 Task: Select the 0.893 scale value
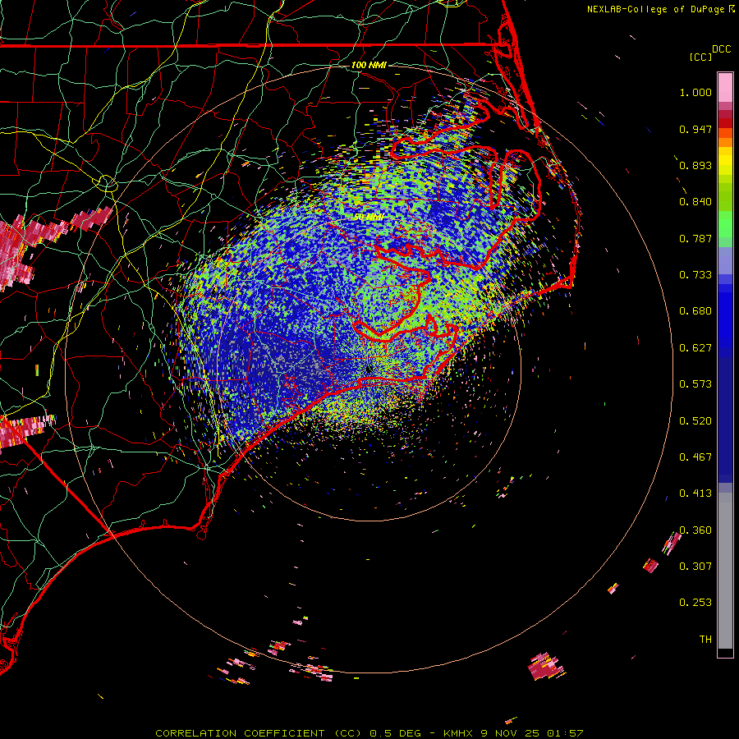pyautogui.click(x=695, y=165)
